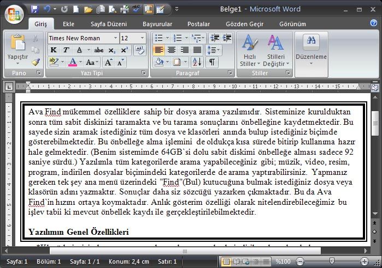The height and width of the screenshot is (268, 382).
Task: Run spelling check from quick toolbar
Action: pyautogui.click(x=136, y=9)
